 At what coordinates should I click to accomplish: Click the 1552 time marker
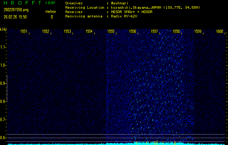46,32
